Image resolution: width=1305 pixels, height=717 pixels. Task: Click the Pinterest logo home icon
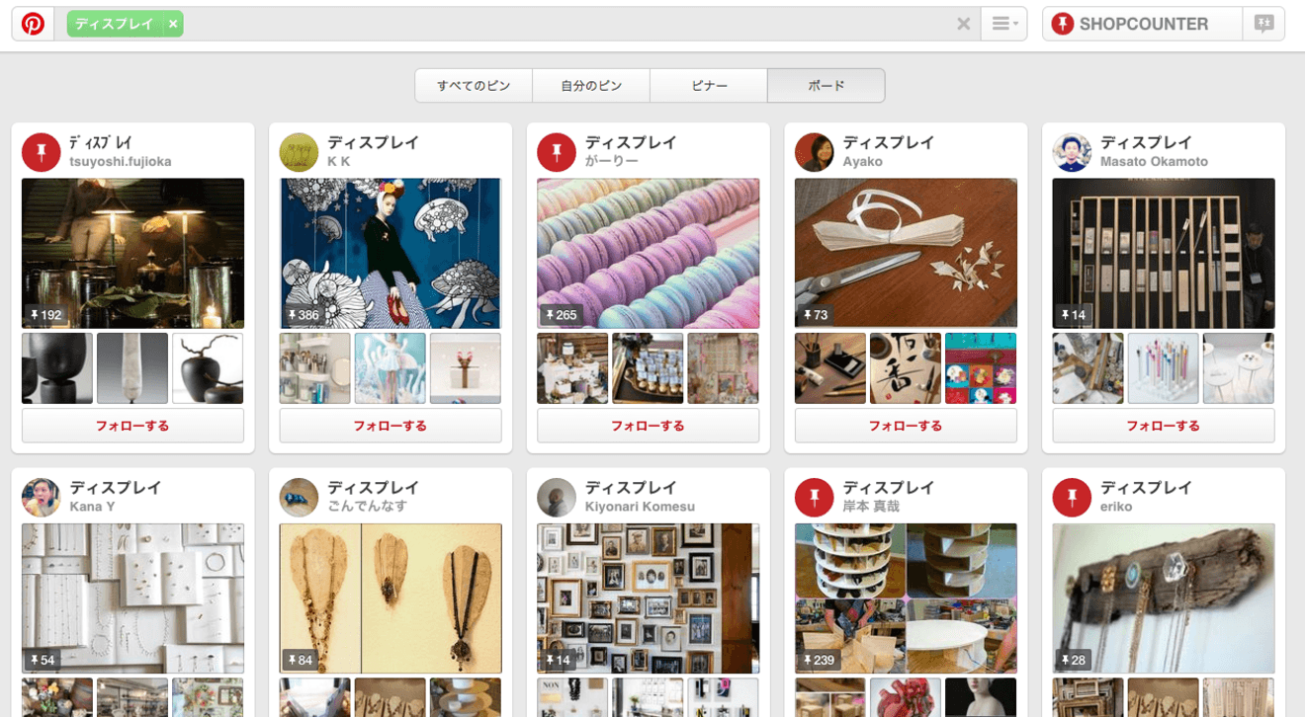point(33,24)
